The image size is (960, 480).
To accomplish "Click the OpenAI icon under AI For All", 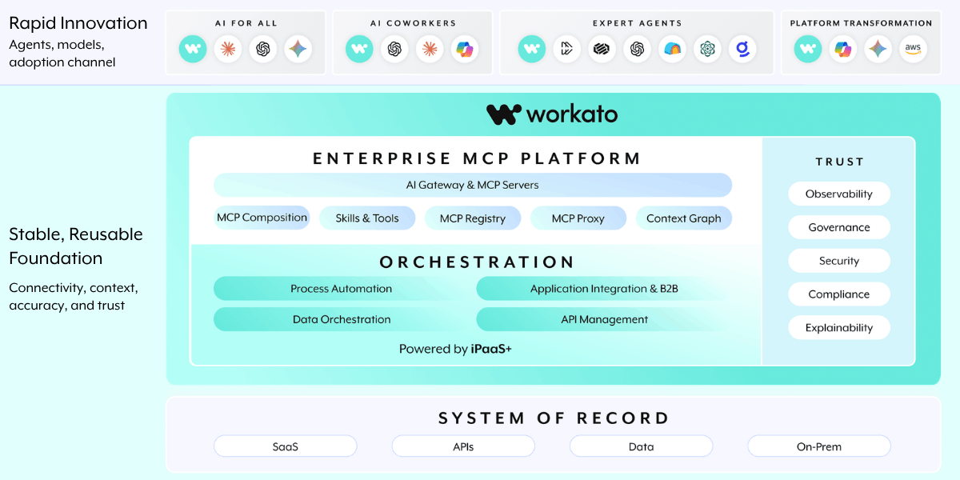I will coord(263,50).
